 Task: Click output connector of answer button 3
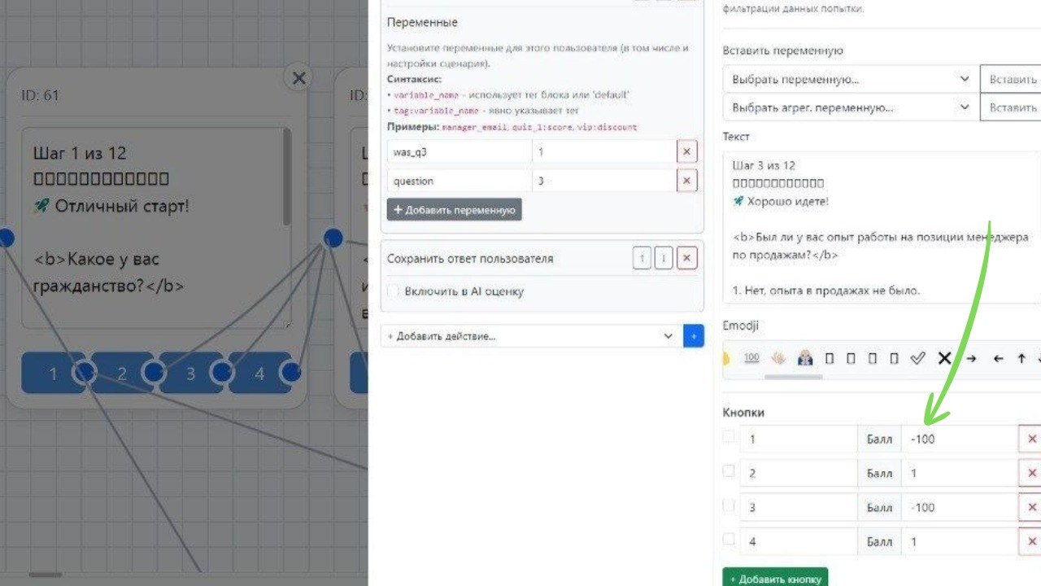222,373
